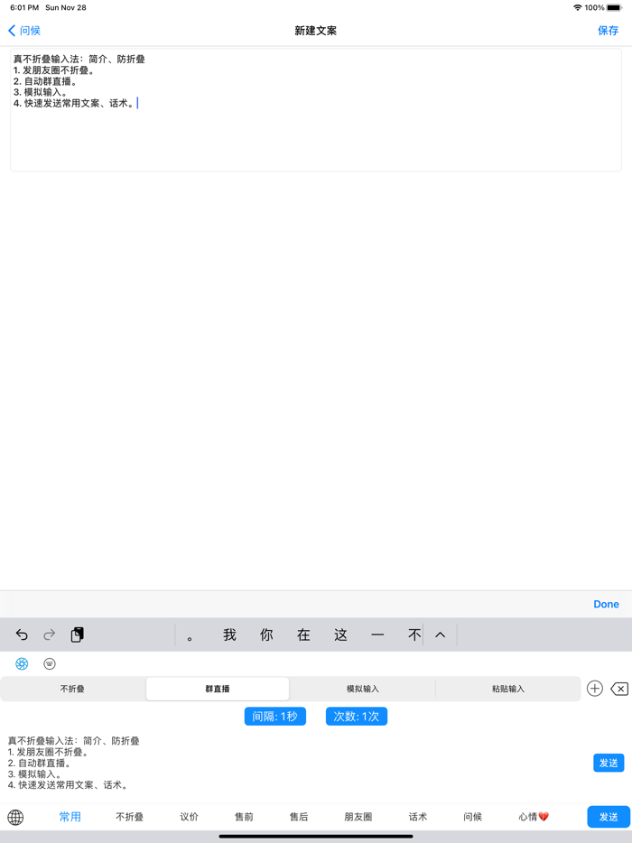Image resolution: width=632 pixels, height=843 pixels.
Task: Insert candidate character 在
Action: (x=304, y=635)
